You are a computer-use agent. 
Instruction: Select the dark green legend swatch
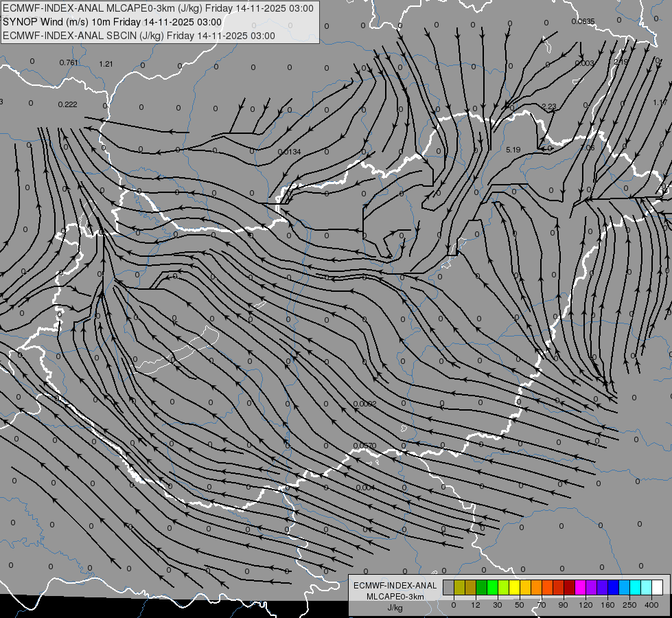tap(482, 588)
